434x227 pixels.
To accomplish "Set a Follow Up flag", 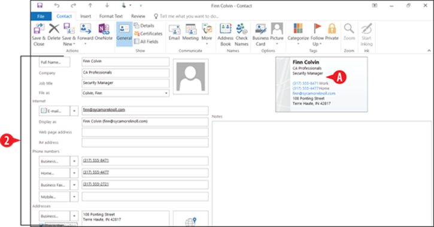I will 317,35.
